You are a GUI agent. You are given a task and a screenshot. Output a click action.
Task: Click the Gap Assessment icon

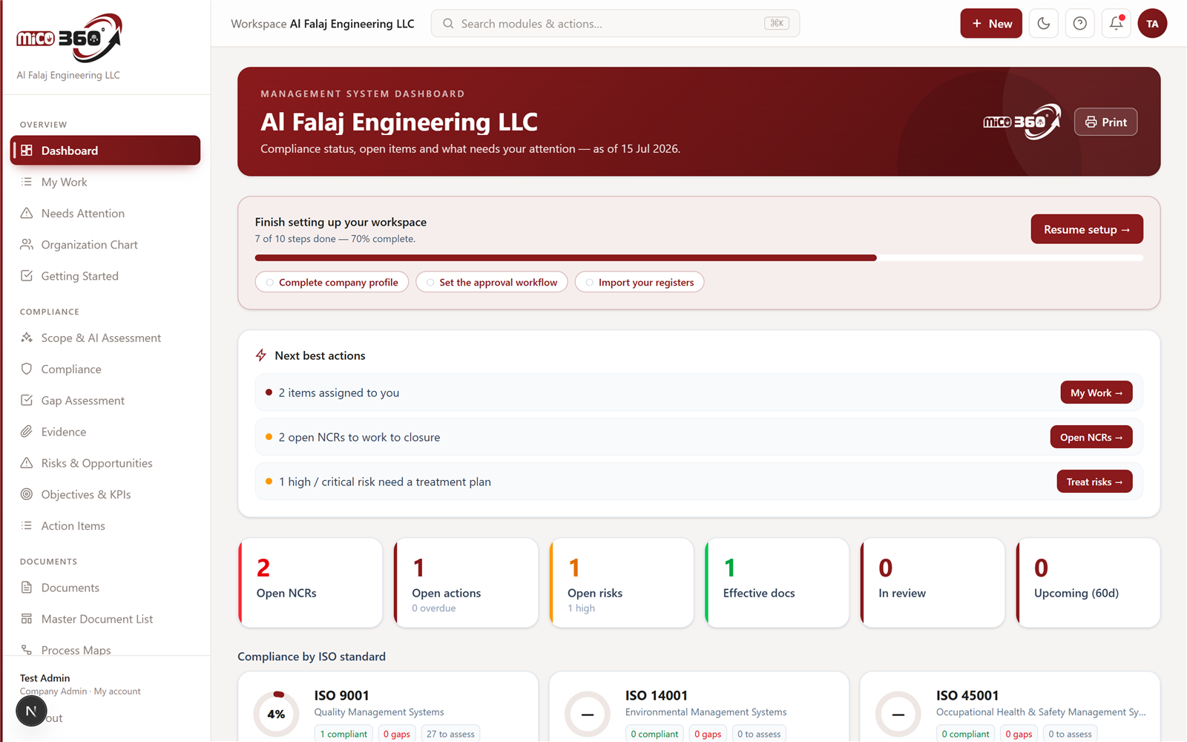pos(27,401)
